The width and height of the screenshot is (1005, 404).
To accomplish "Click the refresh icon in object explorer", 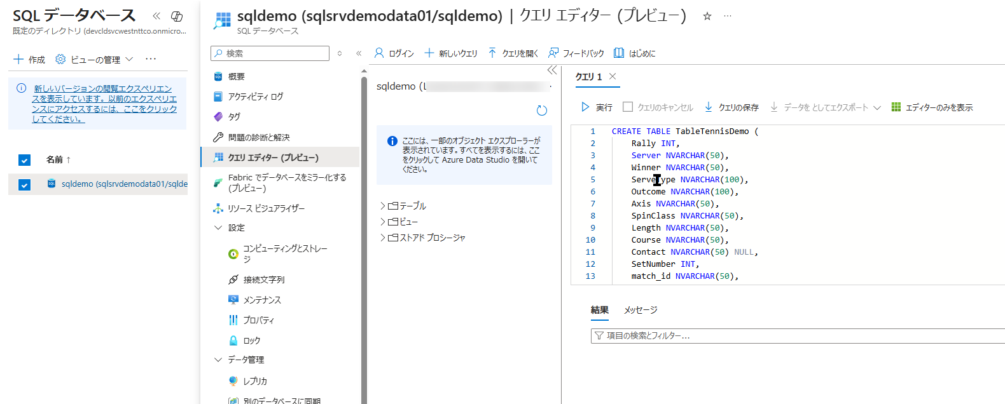I will 542,111.
